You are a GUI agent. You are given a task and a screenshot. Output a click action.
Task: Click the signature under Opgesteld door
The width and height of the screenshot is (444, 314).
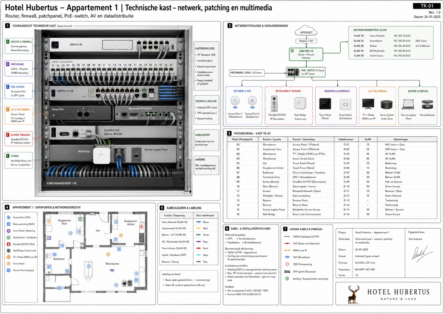pyautogui.click(x=422, y=254)
